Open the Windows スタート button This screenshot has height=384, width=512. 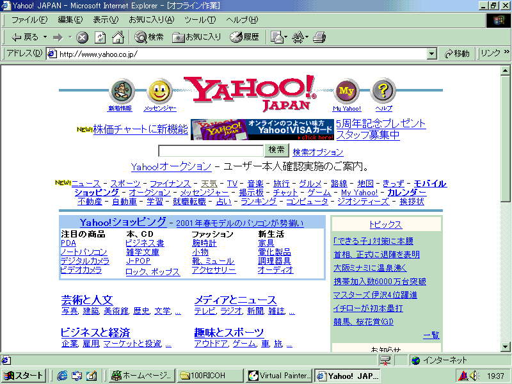point(23,376)
